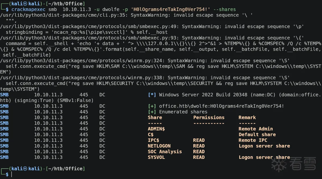The image size is (322, 179).
Task: Click the [+] marker beside Enumerated shares
Action: coord(152,112)
